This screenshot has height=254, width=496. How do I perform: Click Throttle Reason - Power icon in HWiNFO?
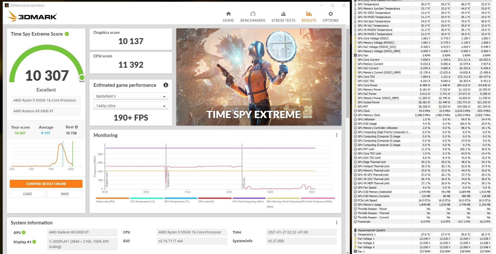point(355,209)
